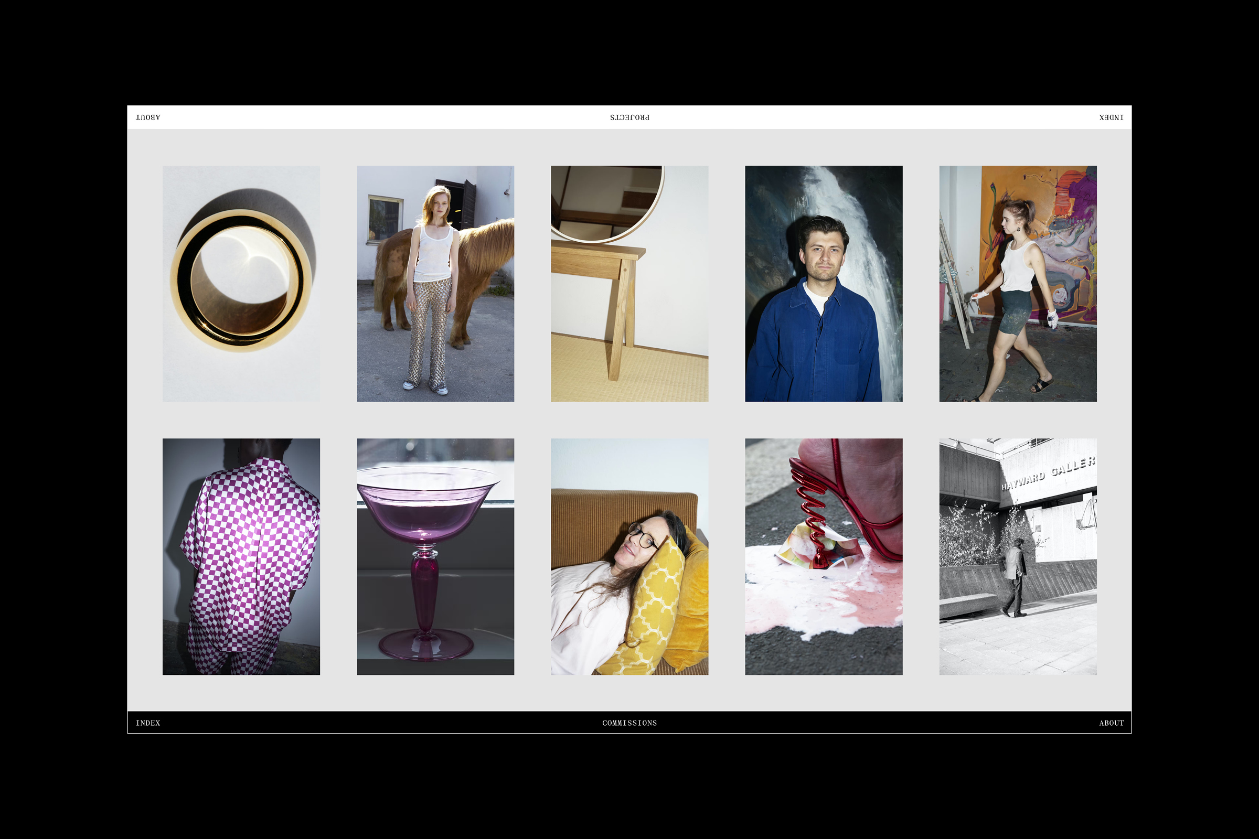View the woman walking past orange painting
1259x839 pixels.
(x=1018, y=284)
